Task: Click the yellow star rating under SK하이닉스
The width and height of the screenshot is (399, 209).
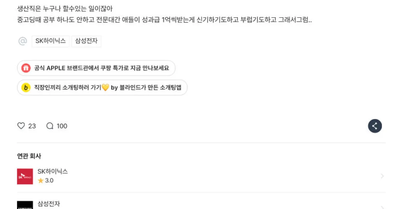Action: click(41, 181)
